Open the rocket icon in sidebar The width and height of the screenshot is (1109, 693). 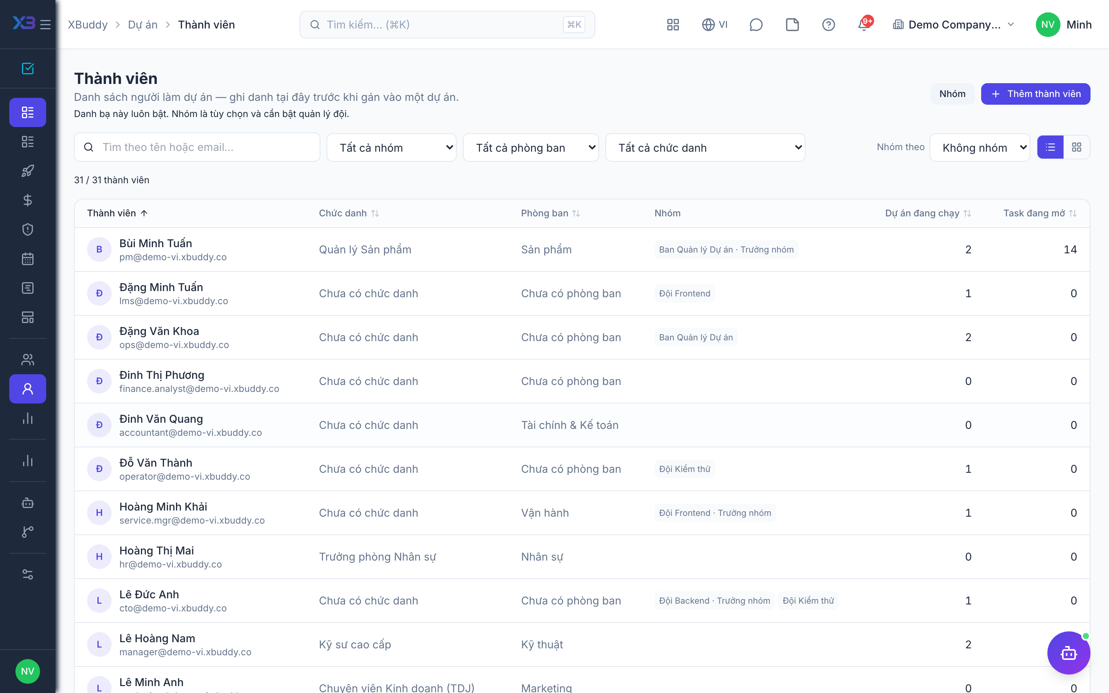point(27,171)
